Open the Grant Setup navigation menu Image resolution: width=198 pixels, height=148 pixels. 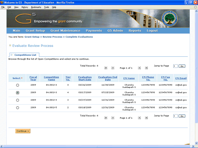coord(35,31)
